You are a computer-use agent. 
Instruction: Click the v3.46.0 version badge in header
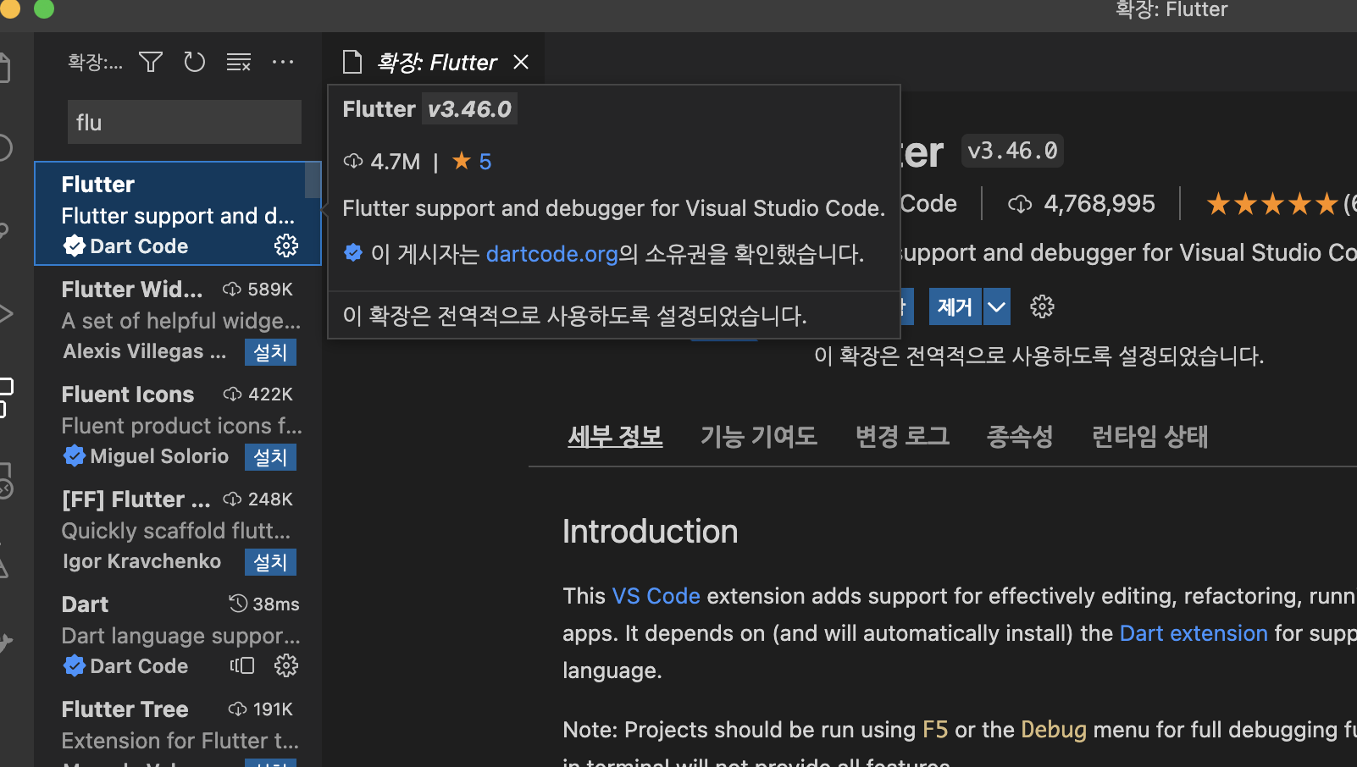[1012, 152]
